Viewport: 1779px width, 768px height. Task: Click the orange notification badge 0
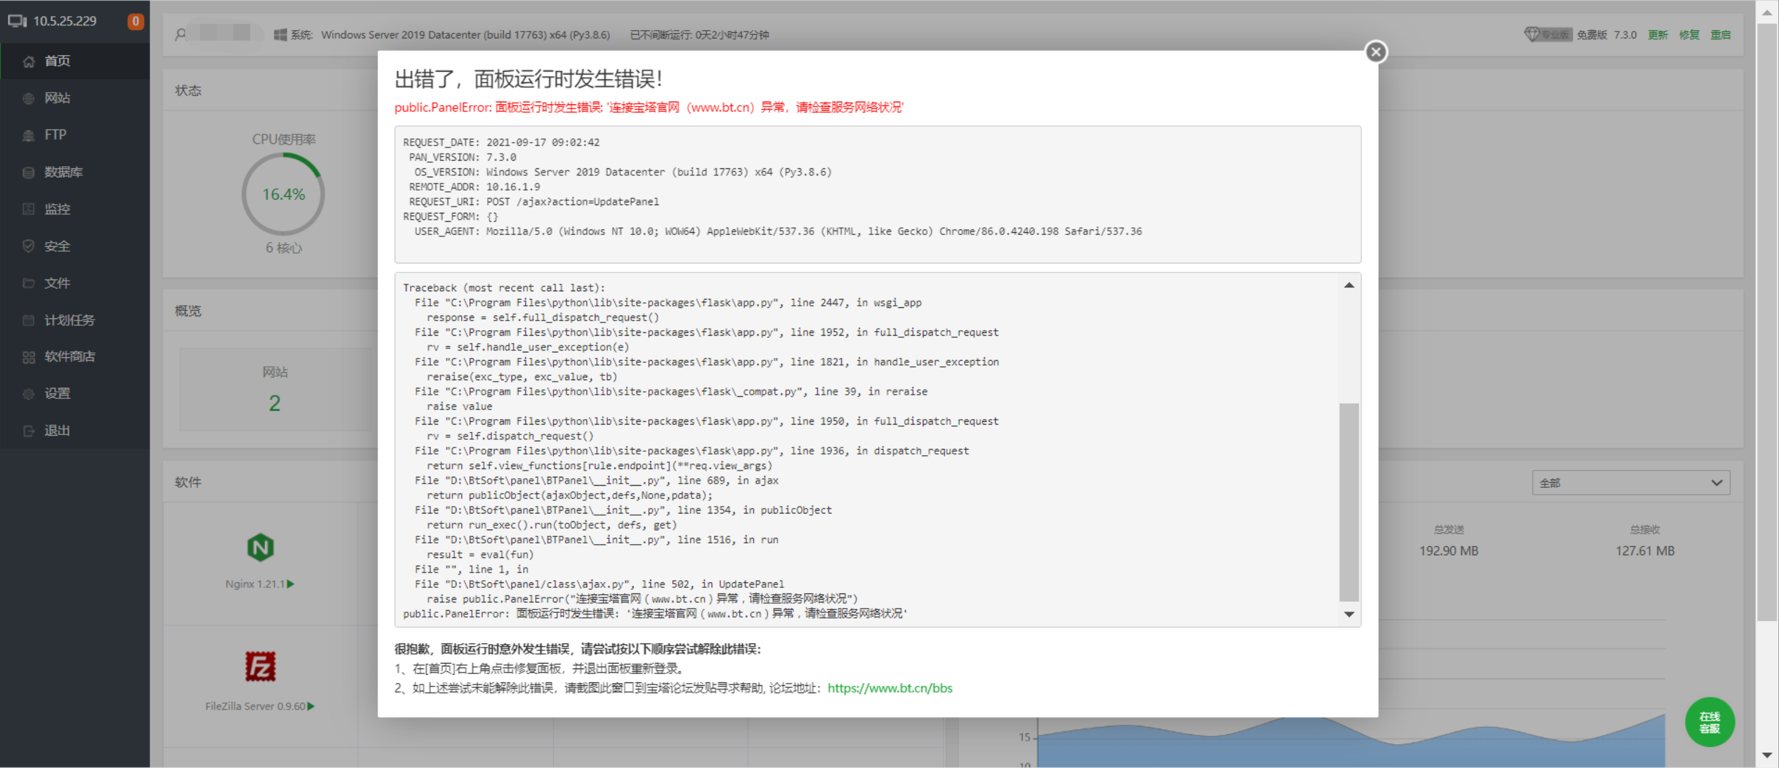pos(135,21)
